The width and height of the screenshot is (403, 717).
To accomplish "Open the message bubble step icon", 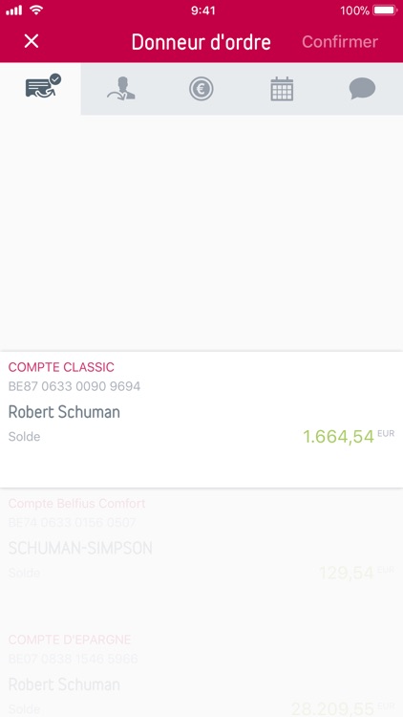I will (x=362, y=88).
